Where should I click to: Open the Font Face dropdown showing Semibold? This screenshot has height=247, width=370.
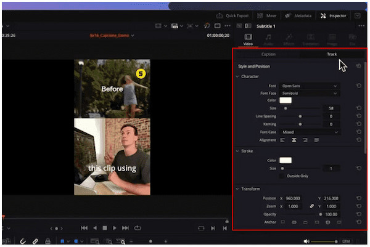coord(310,93)
